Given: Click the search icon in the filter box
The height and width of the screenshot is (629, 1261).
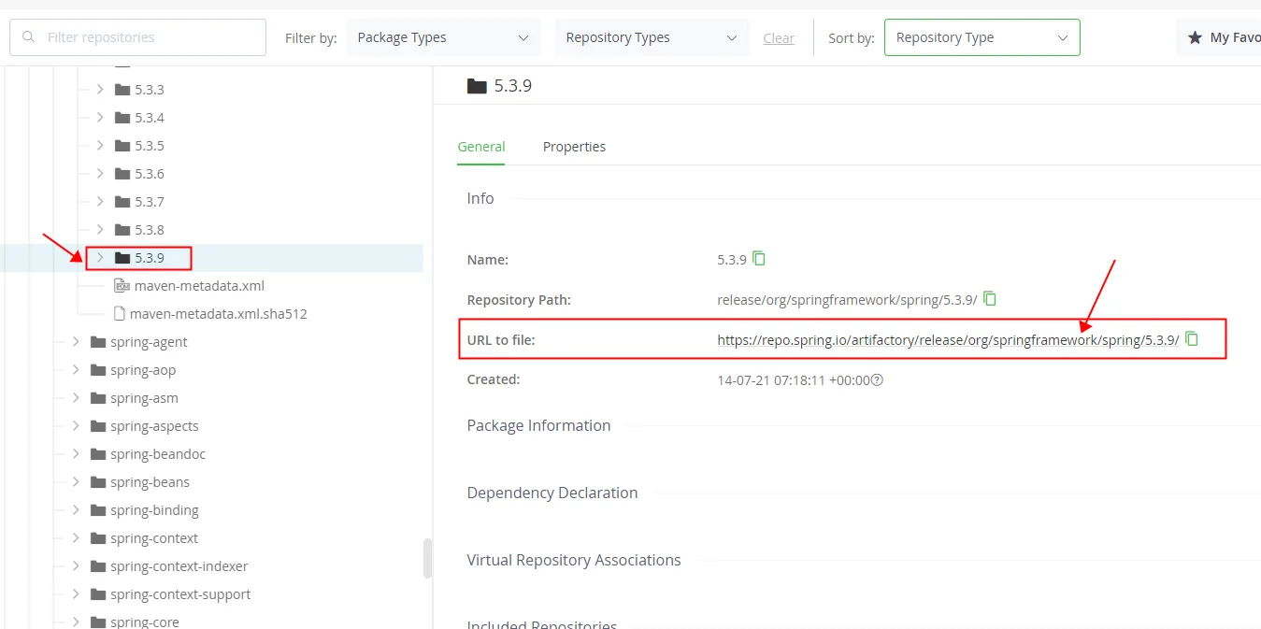Looking at the screenshot, I should 29,37.
